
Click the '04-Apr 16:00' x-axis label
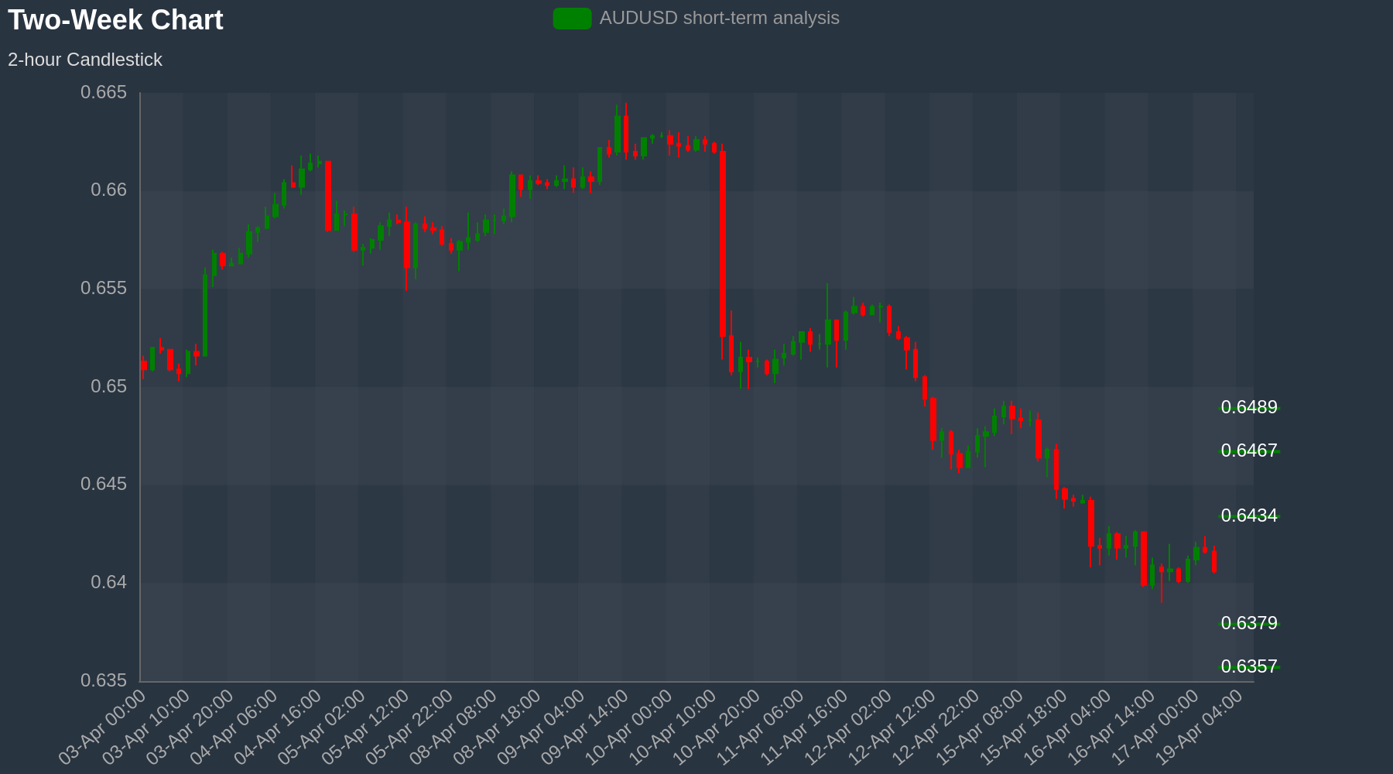pyautogui.click(x=278, y=728)
